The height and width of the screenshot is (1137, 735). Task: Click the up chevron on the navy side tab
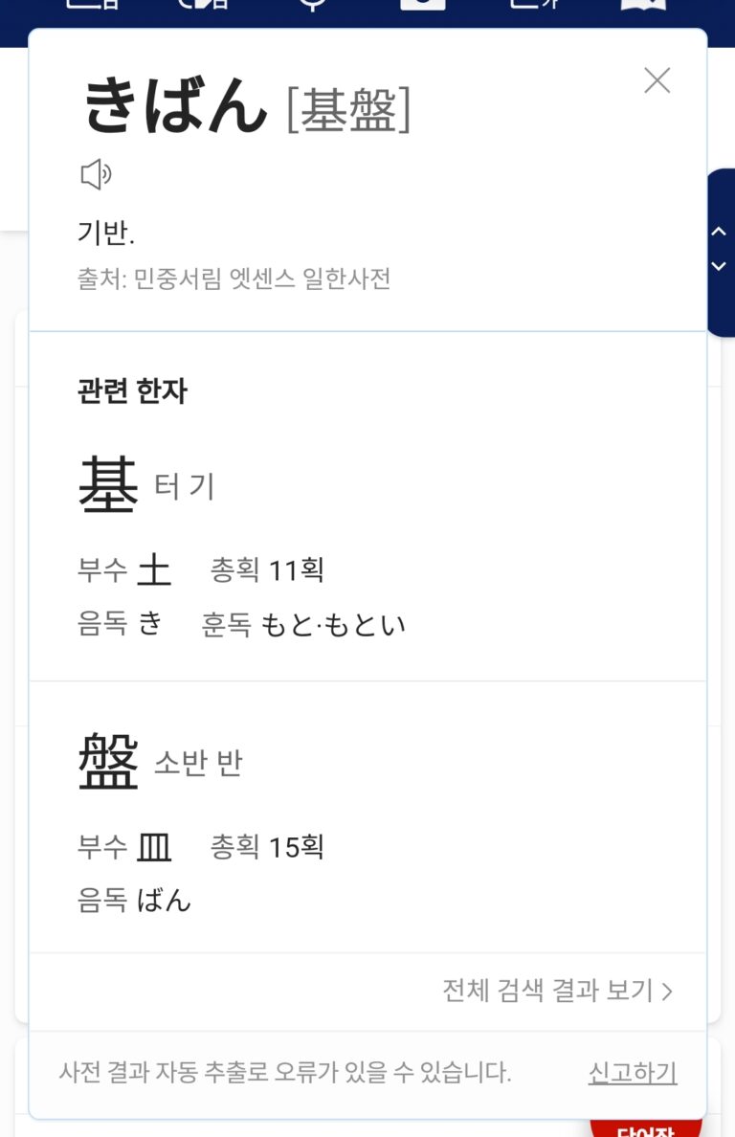[x=720, y=232]
